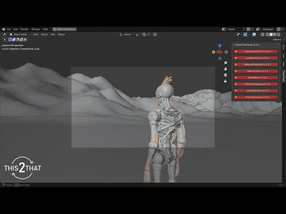The height and width of the screenshot is (214, 286).
Task: Open the Render menu
Action: (24, 29)
